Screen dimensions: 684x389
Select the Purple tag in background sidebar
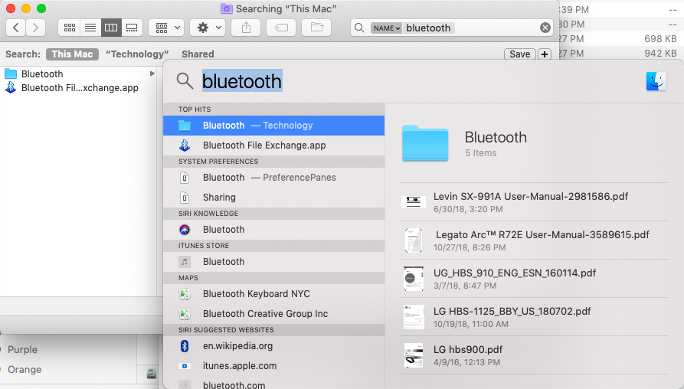click(x=22, y=350)
